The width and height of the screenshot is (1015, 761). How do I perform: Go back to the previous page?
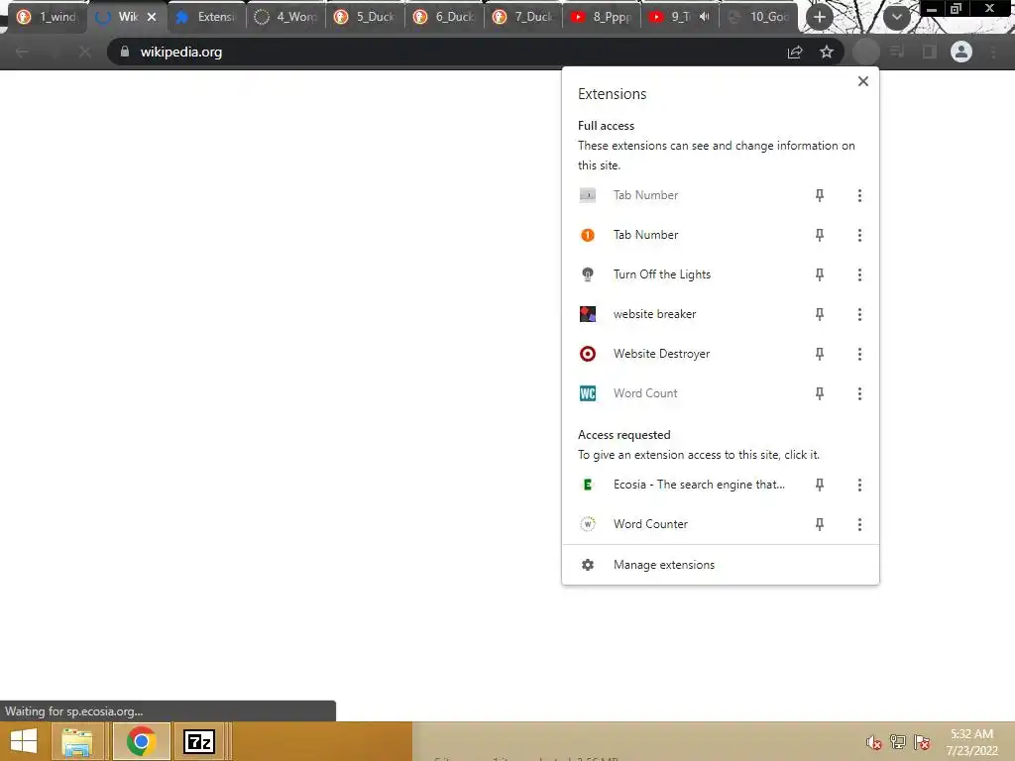[x=22, y=52]
